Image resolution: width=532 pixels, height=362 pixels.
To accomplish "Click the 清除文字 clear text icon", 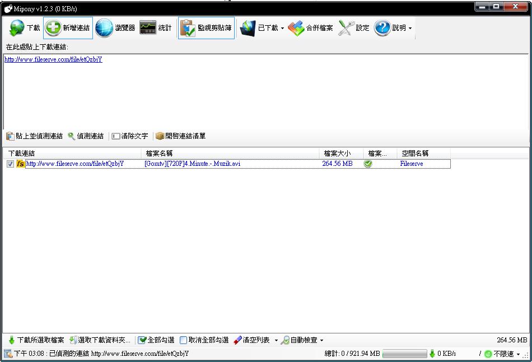I will (x=116, y=136).
